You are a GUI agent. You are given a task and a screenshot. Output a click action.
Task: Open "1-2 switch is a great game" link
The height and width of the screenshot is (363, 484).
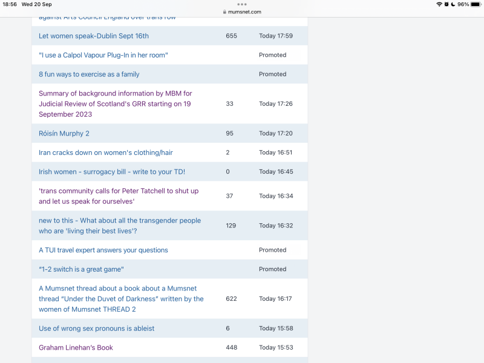(x=81, y=269)
